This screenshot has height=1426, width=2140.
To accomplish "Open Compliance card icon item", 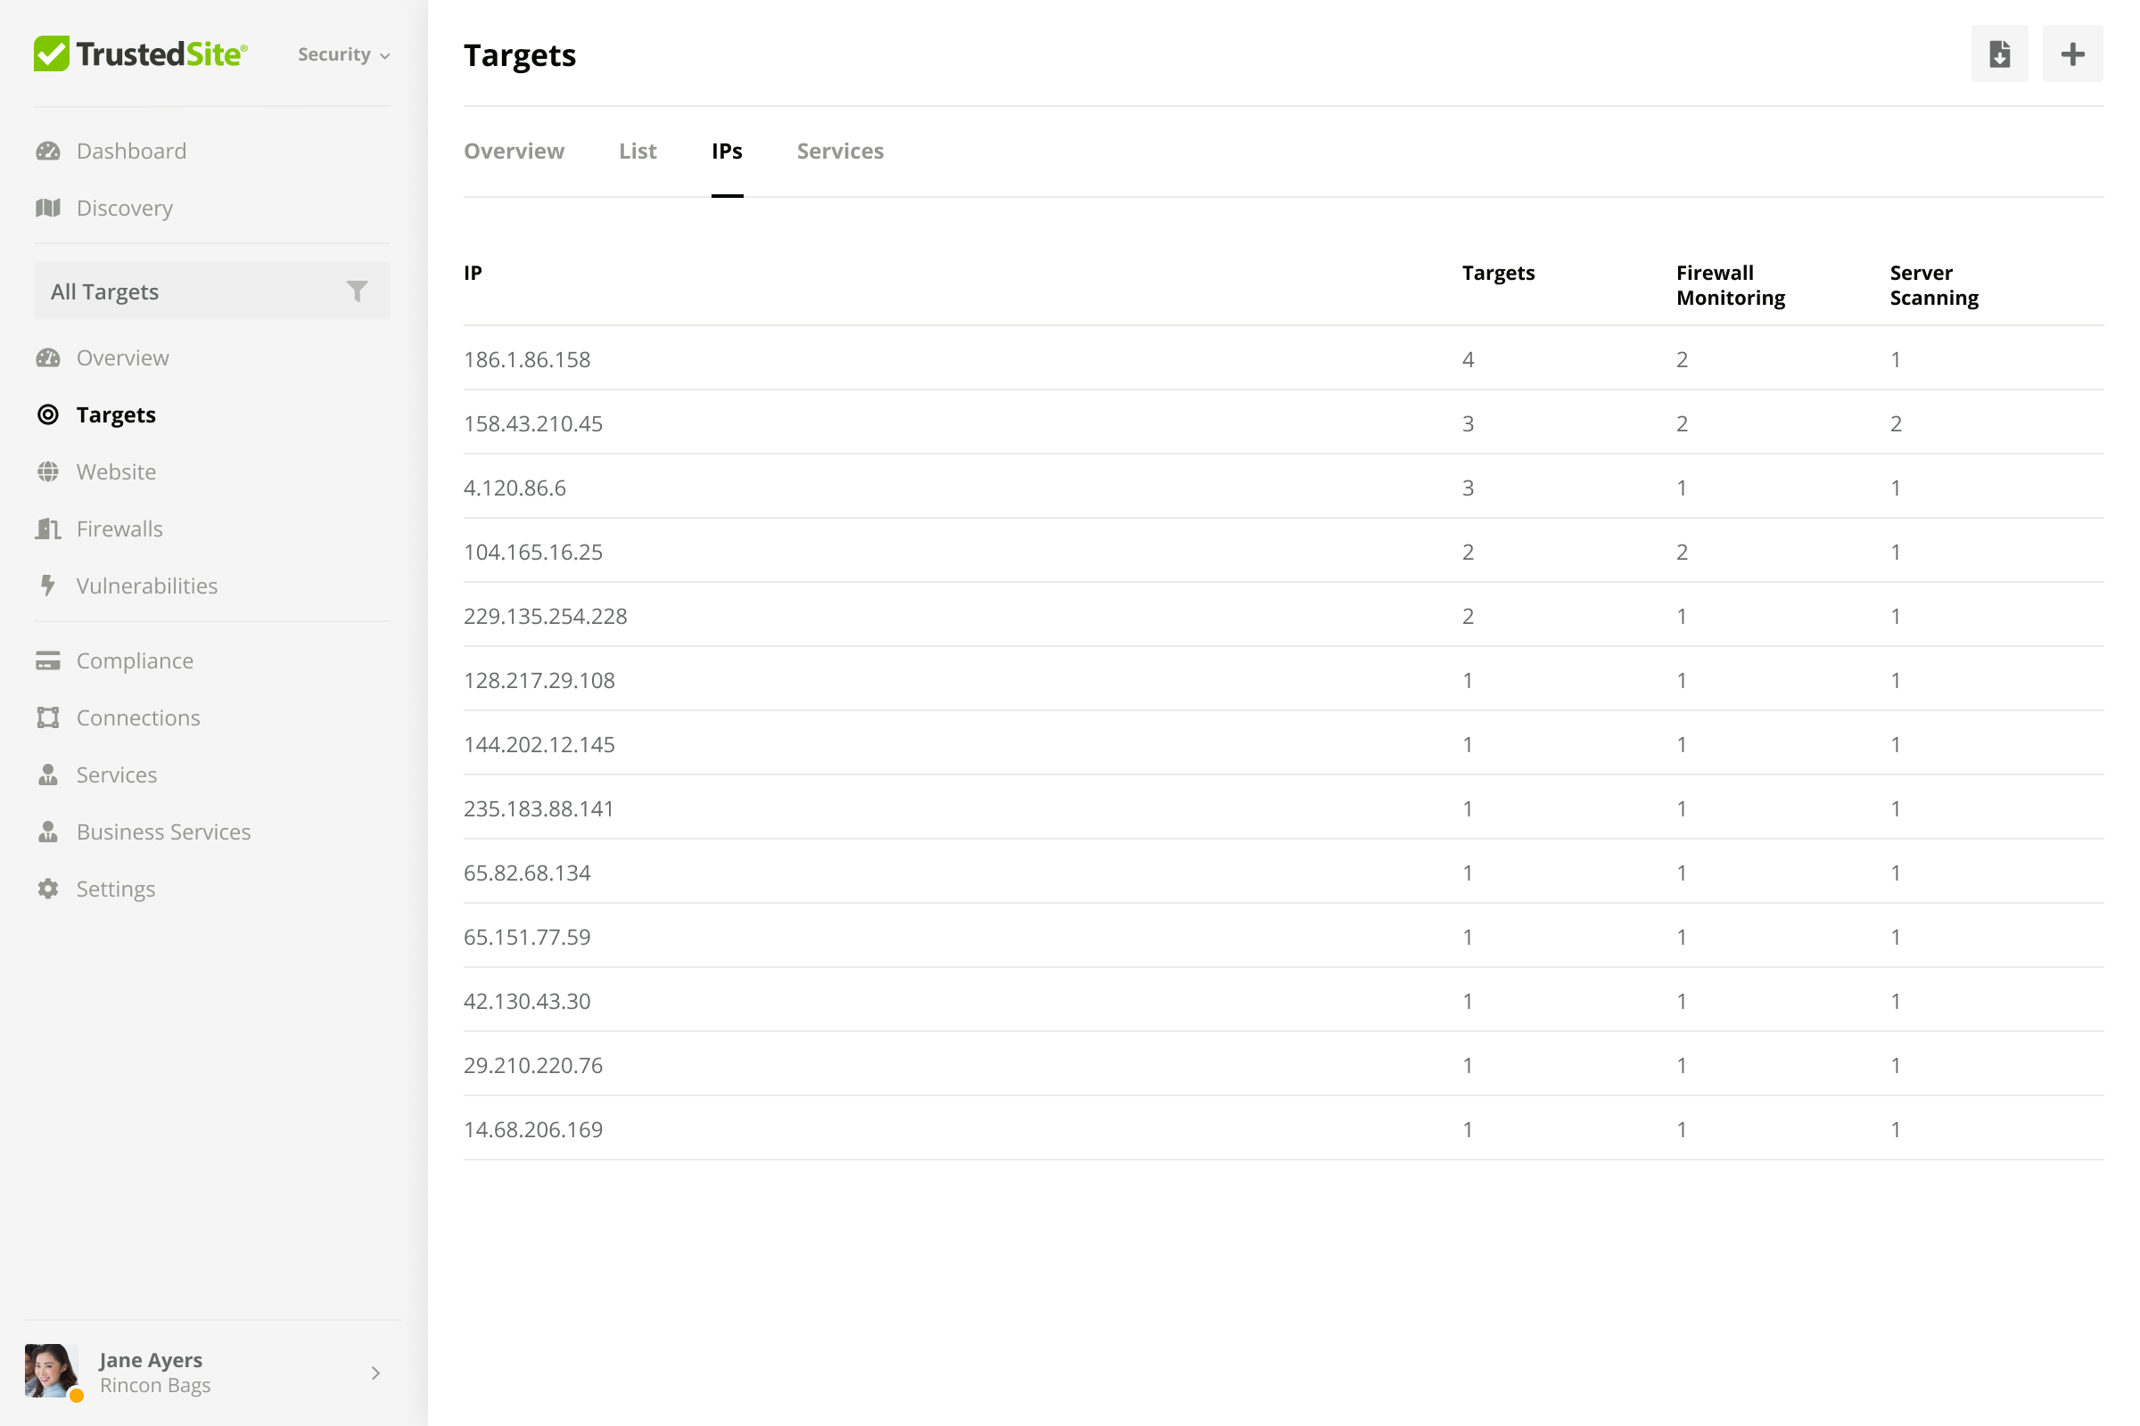I will (x=48, y=661).
